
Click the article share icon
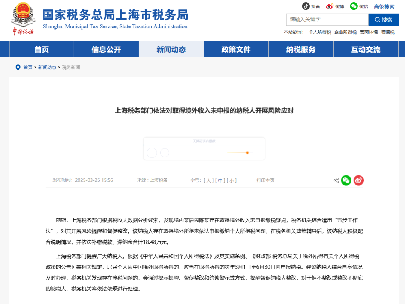click(336, 180)
